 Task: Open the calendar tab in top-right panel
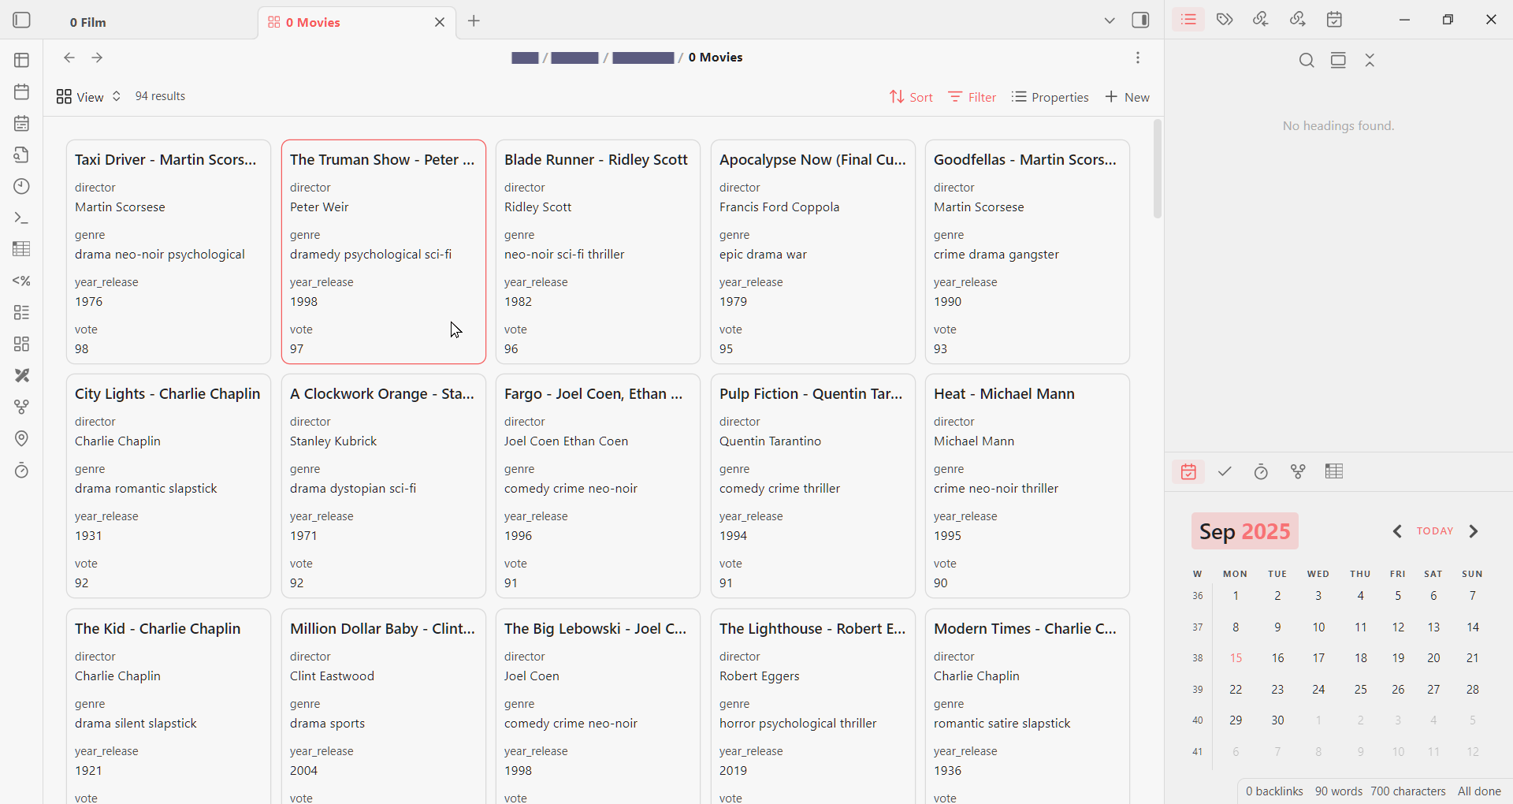click(x=1334, y=20)
